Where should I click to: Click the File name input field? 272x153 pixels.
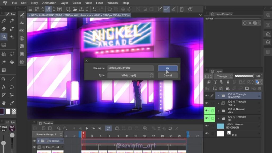click(130, 68)
